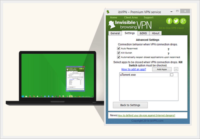This screenshot has width=200, height=139.
Task: Open the Home menu link
Action: [113, 17]
